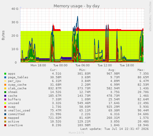Viewport: 153px width, 136px height.
Task: Click the 'shmem' legend label
Action: point(13,92)
